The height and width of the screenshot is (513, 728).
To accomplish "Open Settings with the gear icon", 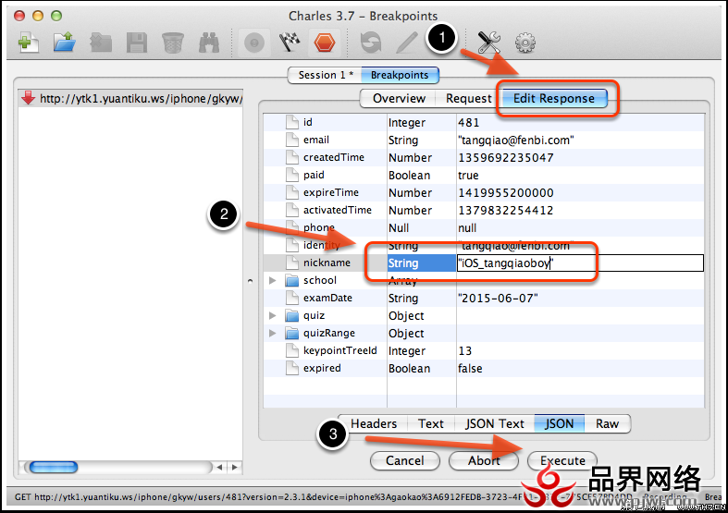I will click(x=525, y=43).
